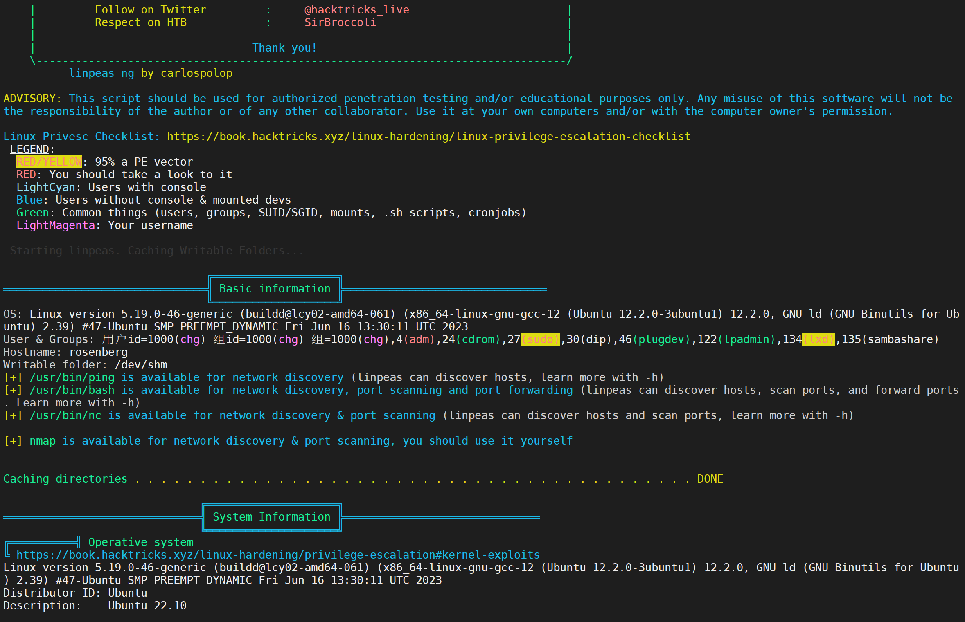
Task: Click the /usr/bin/nc availability line
Action: [65, 415]
